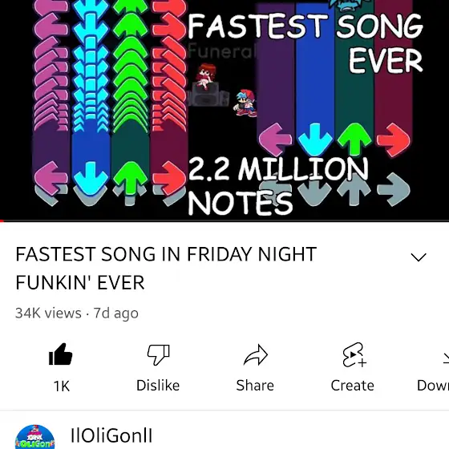Tap the green up arrow receptor on right
Image resolution: width=449 pixels, height=449 pixels.
(x=354, y=139)
